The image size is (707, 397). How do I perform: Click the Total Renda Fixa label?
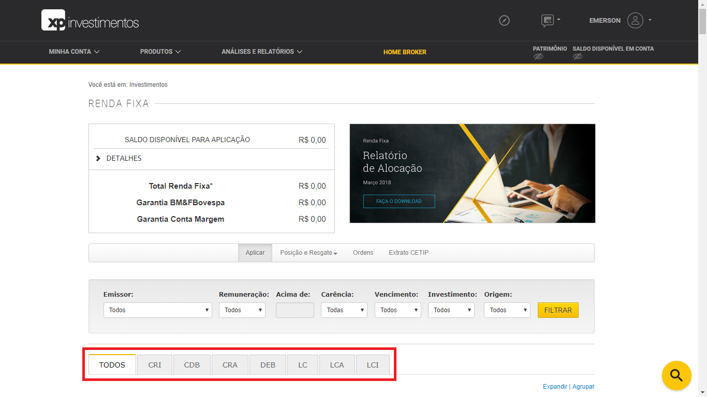[x=181, y=186]
